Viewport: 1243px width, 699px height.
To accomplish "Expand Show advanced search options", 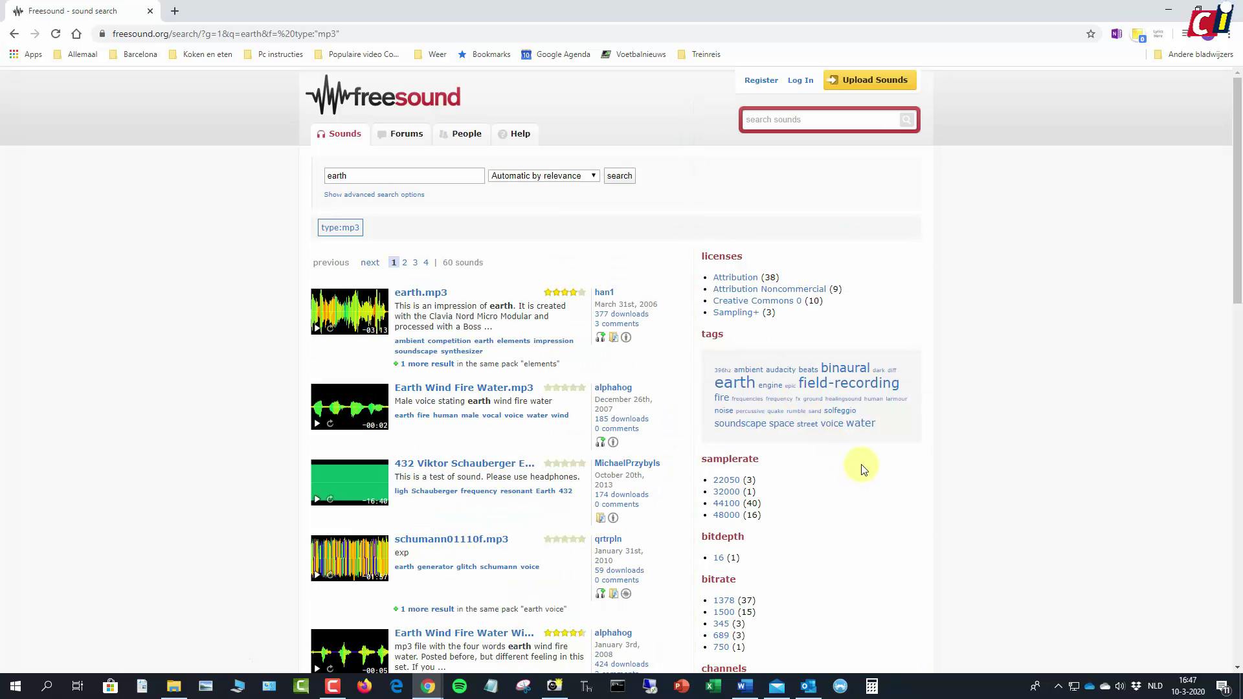I will (x=374, y=194).
